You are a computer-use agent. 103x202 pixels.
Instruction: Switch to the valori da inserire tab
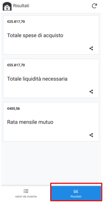pos(26,193)
